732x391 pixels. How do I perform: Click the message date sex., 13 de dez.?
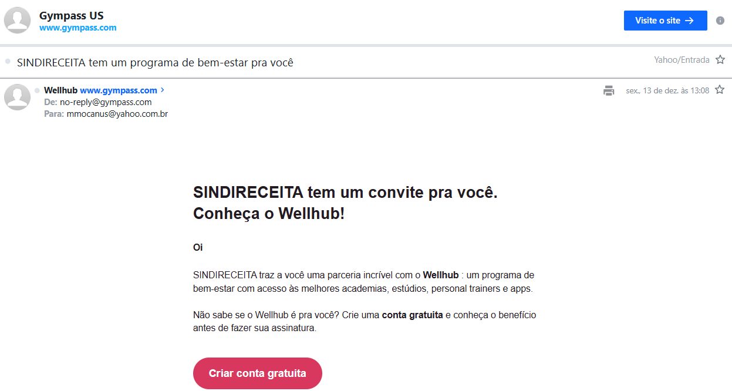coord(667,90)
